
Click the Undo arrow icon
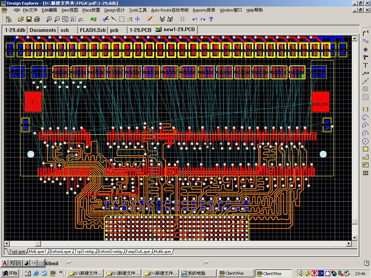coord(195,19)
